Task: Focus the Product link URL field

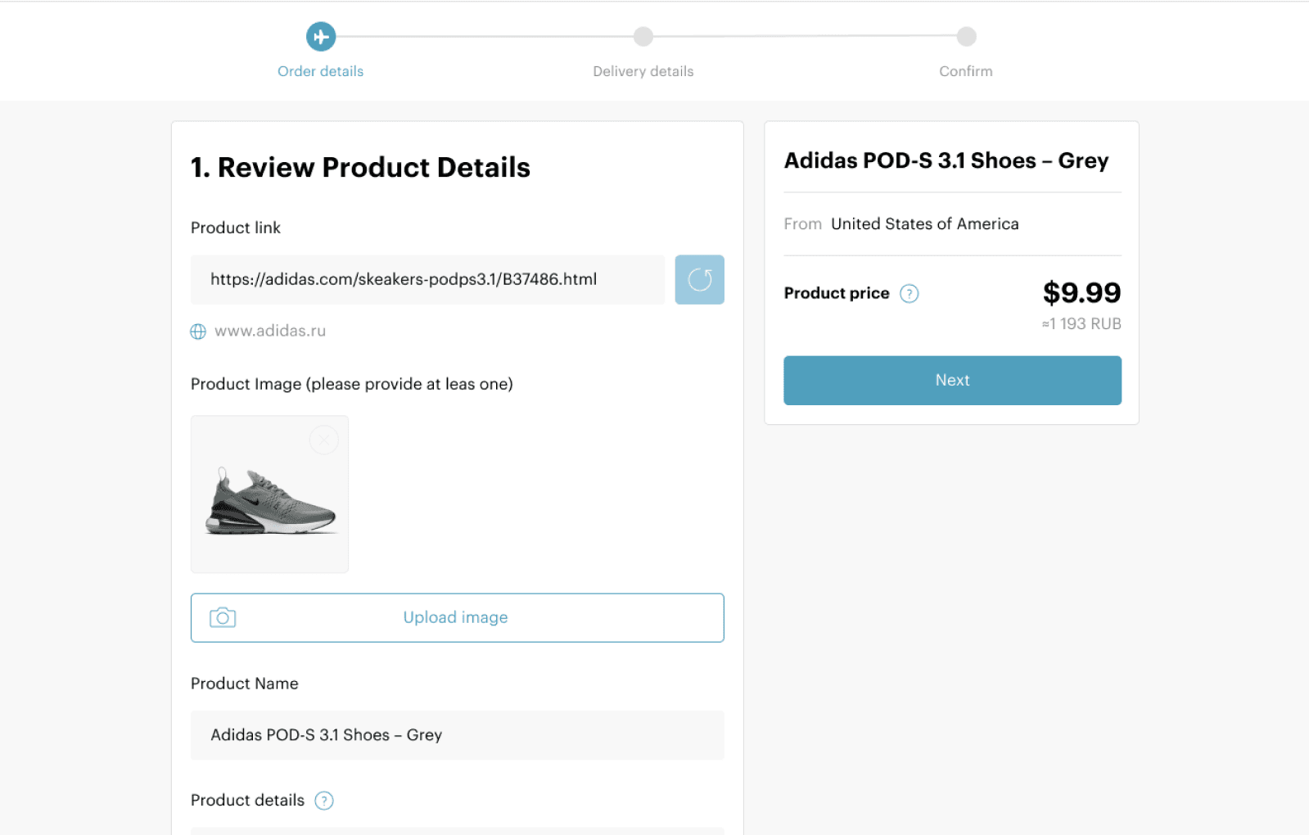Action: click(x=427, y=280)
